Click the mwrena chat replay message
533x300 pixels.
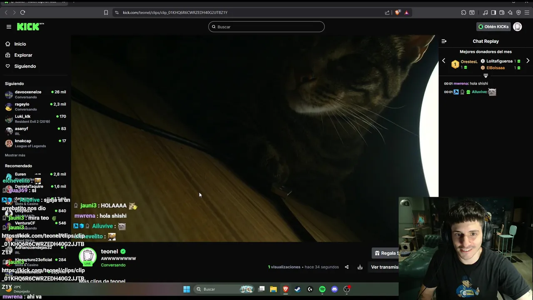pos(466,83)
